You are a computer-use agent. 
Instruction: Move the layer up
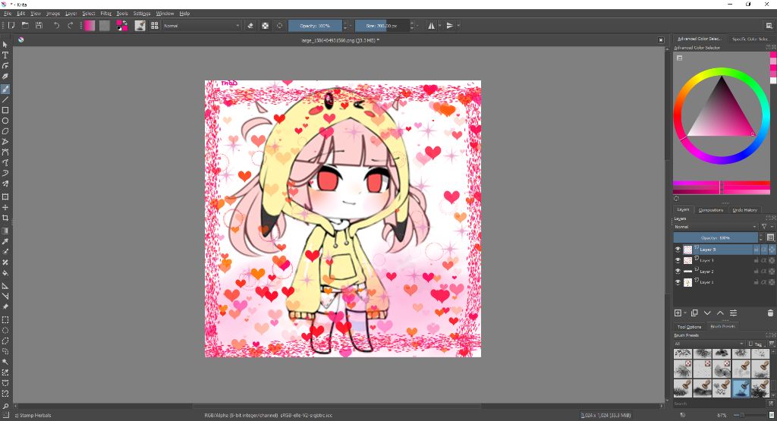coord(720,313)
